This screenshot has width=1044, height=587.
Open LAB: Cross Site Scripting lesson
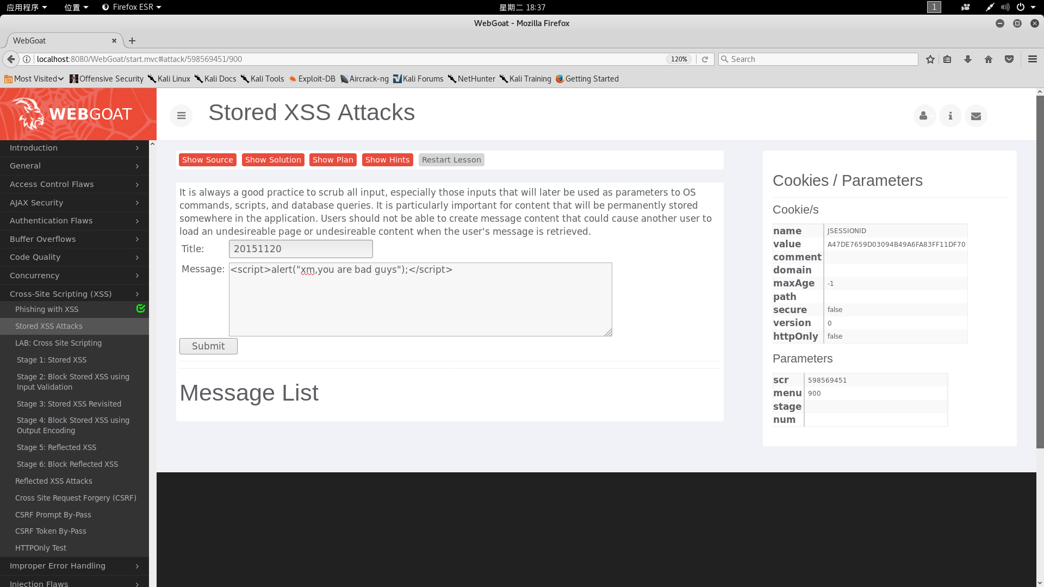[58, 343]
